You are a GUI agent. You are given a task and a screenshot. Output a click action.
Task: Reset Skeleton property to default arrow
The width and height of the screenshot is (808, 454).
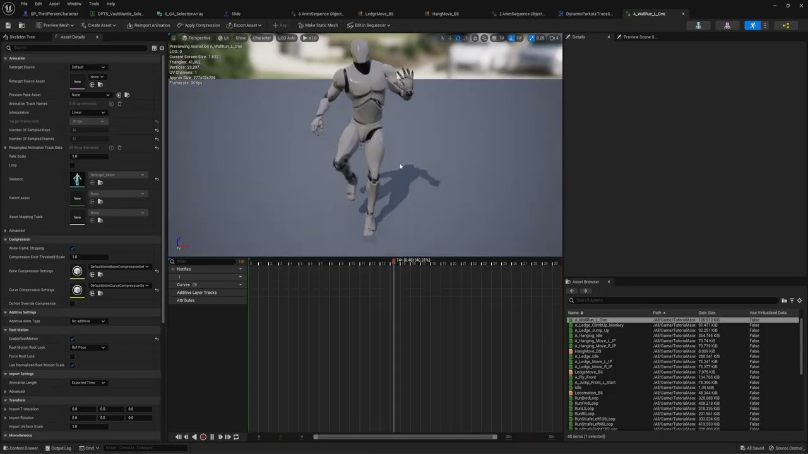pos(157,179)
